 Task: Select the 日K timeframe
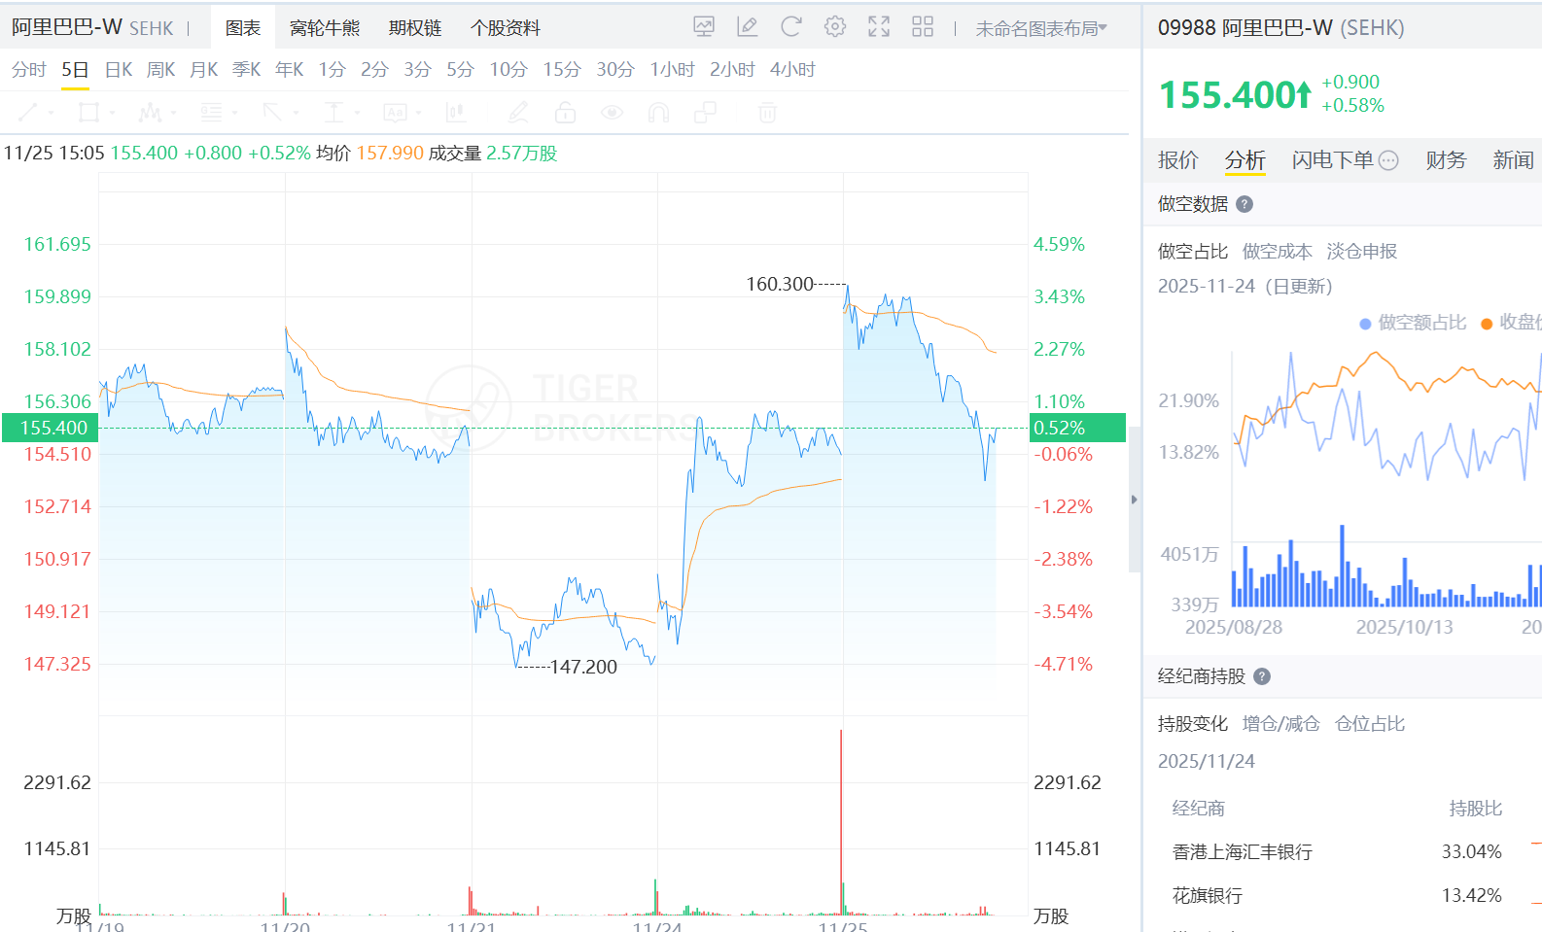tap(119, 70)
